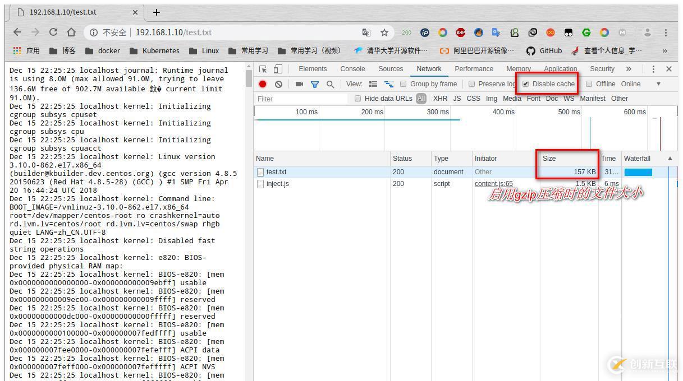Switch to the Console tab

(352, 69)
